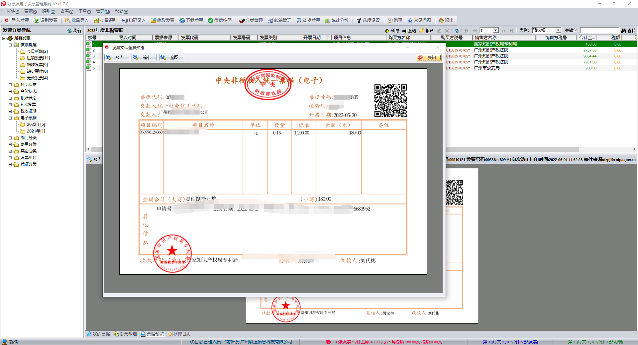Click the QR code on previewed invoice
Image resolution: width=638 pixels, height=345 pixels.
[390, 101]
